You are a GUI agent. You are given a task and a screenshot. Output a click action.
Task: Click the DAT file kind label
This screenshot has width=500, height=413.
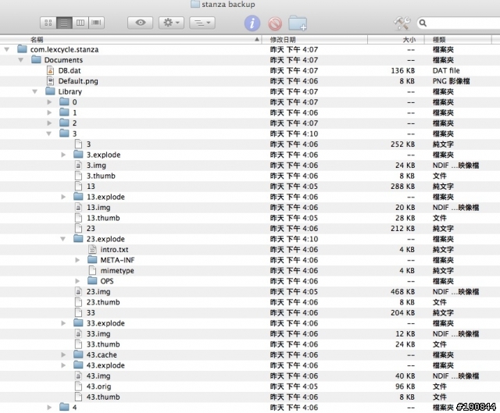pyautogui.click(x=446, y=70)
